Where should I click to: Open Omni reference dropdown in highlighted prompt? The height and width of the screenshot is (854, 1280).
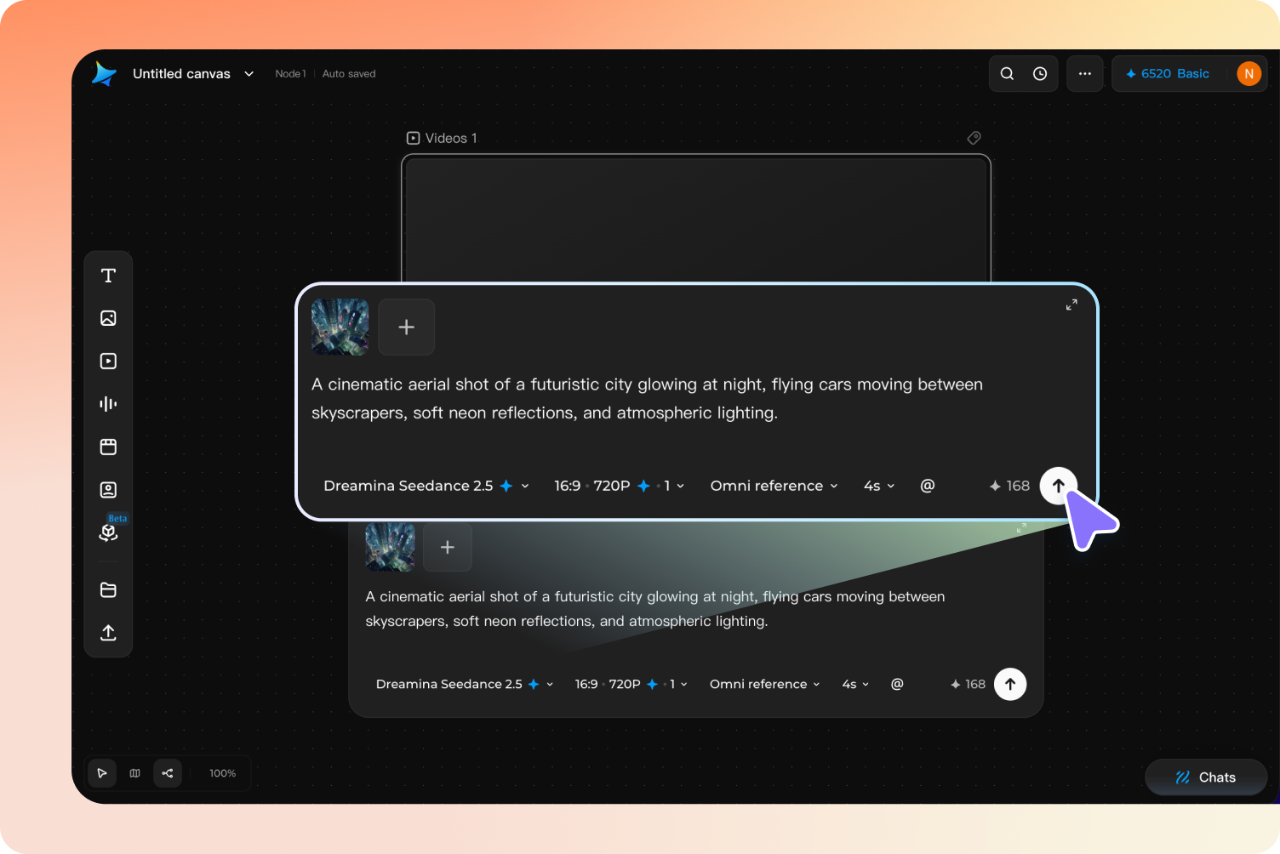[774, 486]
